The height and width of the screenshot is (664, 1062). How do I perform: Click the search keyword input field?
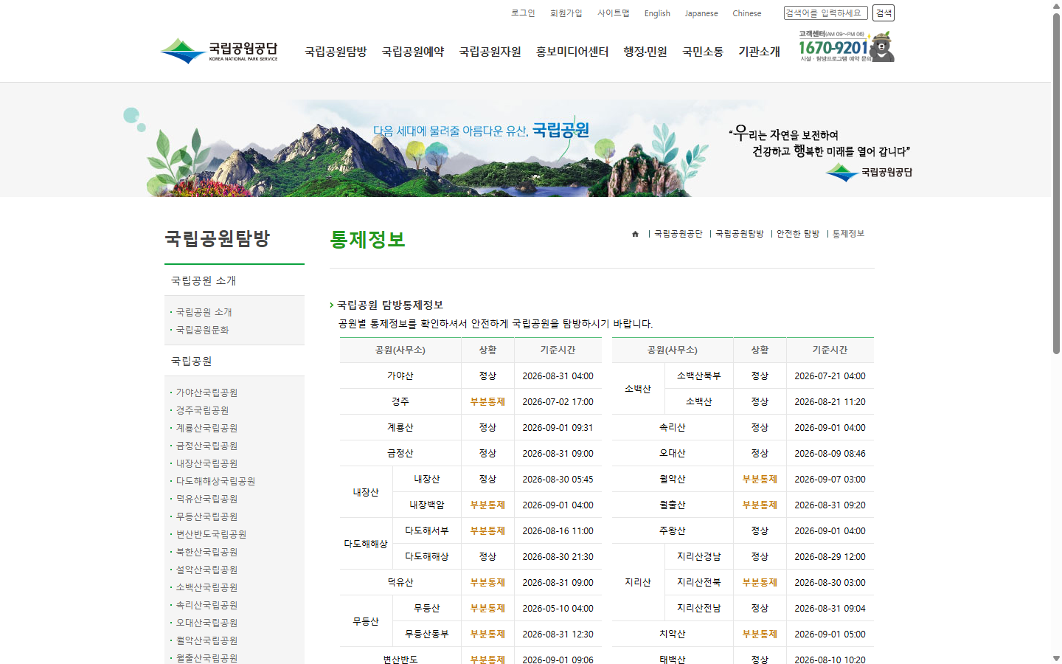(825, 13)
